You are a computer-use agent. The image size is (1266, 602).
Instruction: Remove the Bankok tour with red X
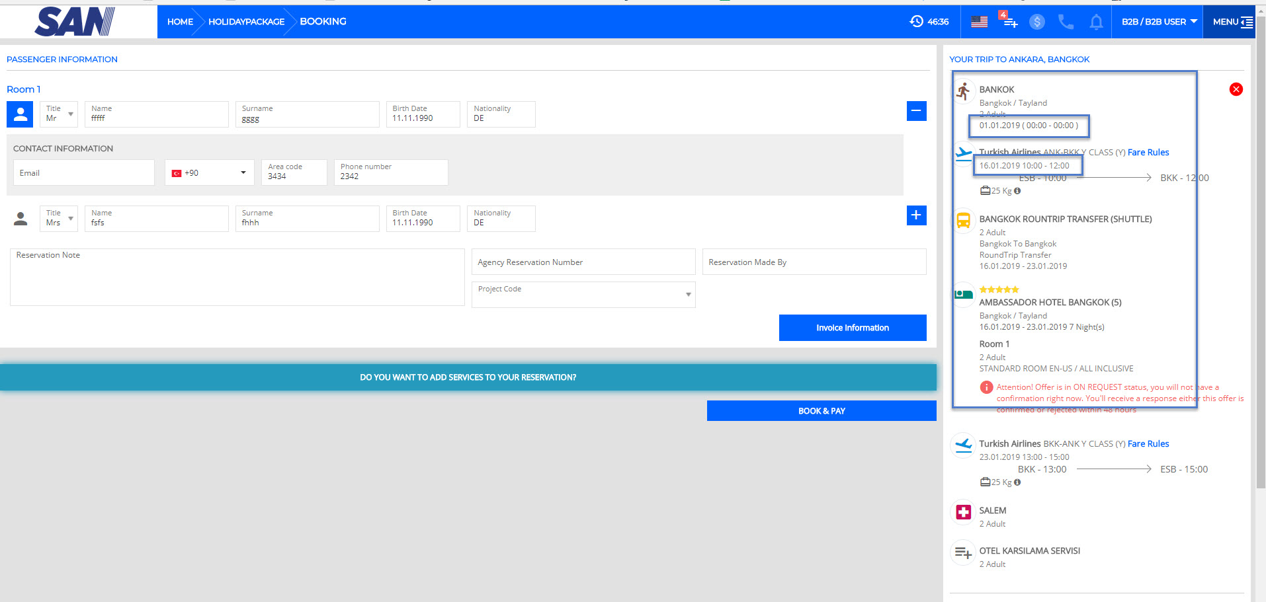[1236, 89]
